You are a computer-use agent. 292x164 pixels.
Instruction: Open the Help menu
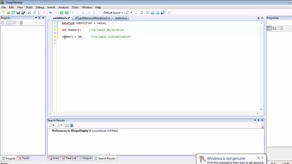[x=98, y=7]
